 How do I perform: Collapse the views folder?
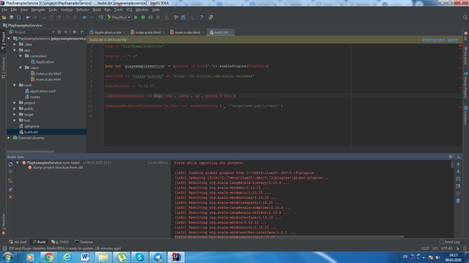21,68
